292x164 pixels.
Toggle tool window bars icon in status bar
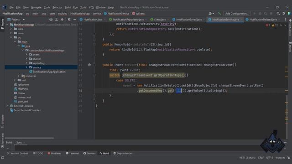[x=3, y=158]
